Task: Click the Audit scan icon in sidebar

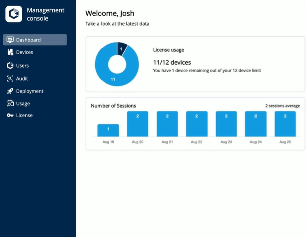Action: 10,79
